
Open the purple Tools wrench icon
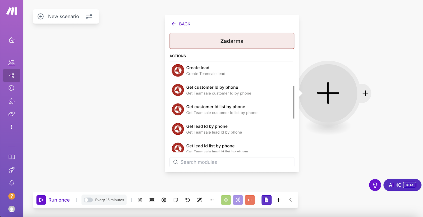238,200
